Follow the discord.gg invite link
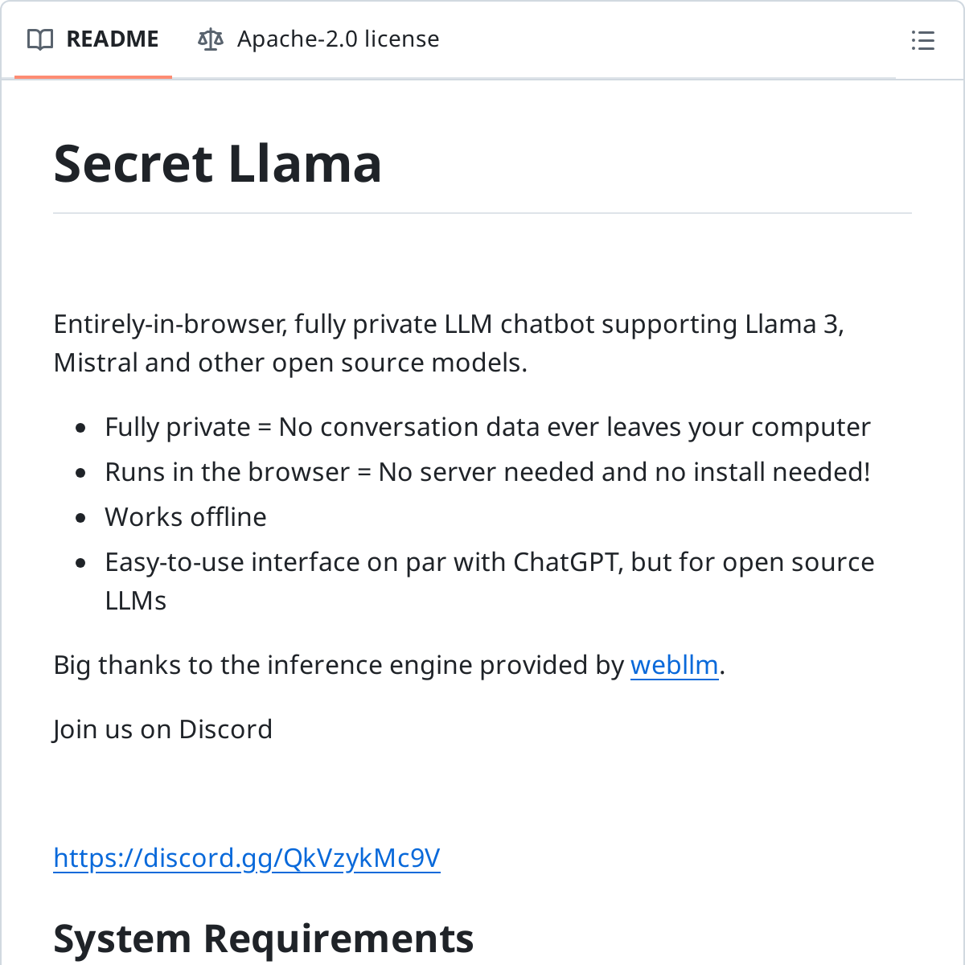This screenshot has width=965, height=965. click(x=247, y=858)
